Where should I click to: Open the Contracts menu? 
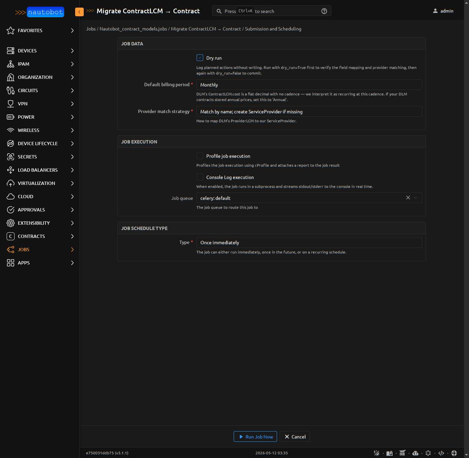point(40,236)
